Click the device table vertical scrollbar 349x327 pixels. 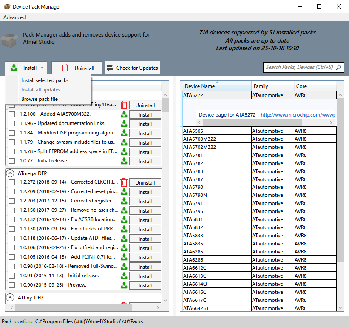(340, 180)
